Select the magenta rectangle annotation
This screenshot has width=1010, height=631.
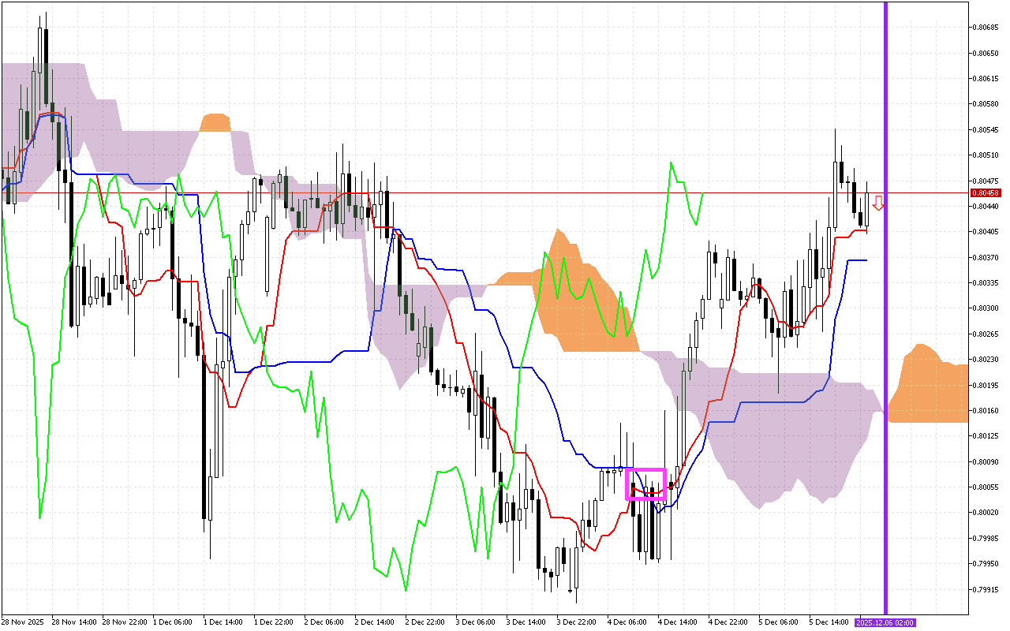647,484
